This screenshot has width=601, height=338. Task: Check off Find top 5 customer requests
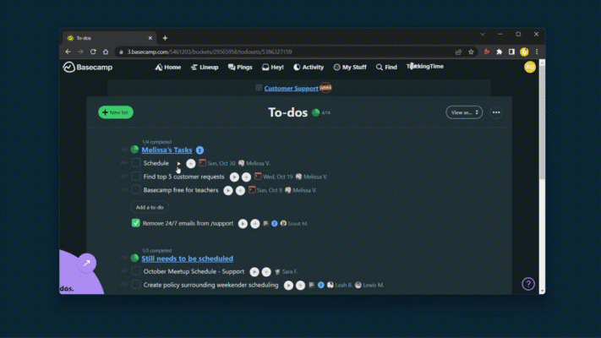pos(136,177)
